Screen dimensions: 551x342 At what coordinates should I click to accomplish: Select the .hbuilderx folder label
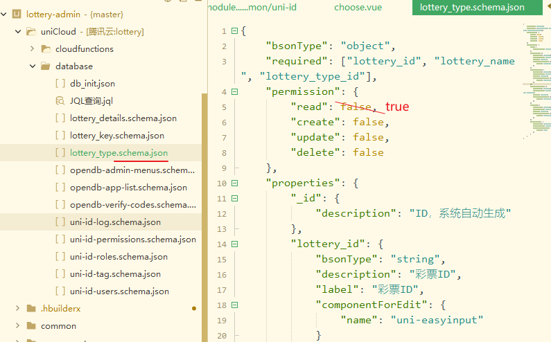[60, 308]
